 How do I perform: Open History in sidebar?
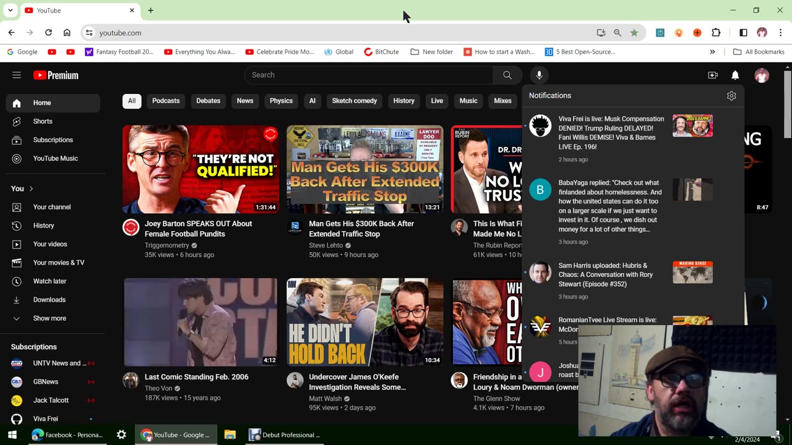[53, 226]
